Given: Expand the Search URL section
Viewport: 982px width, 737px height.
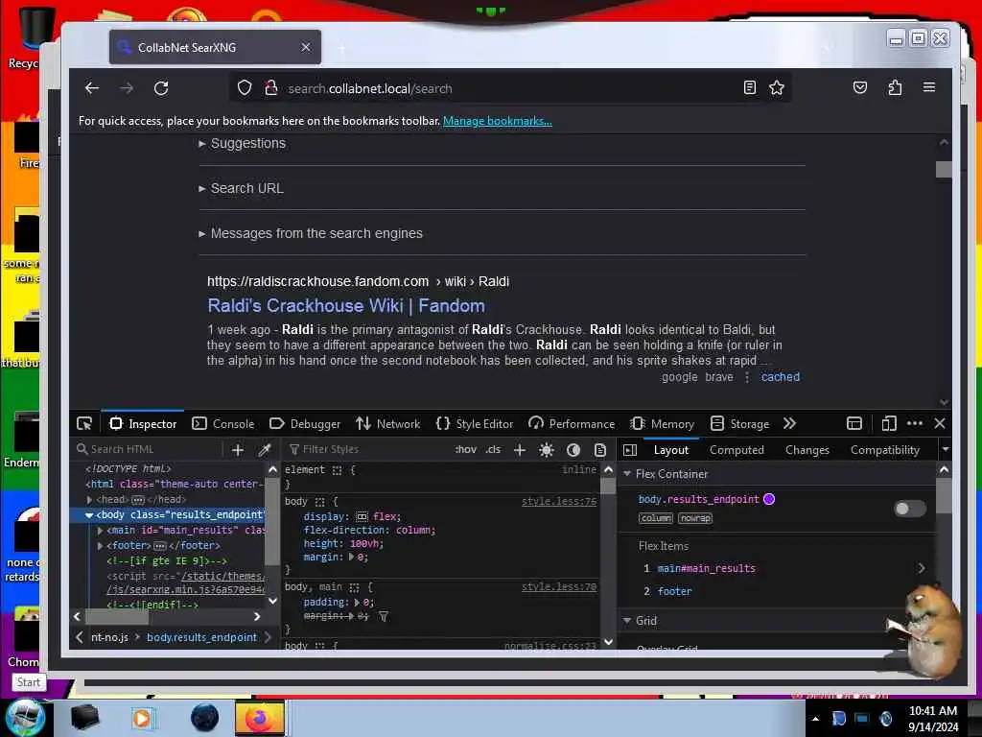Looking at the screenshot, I should 241,189.
